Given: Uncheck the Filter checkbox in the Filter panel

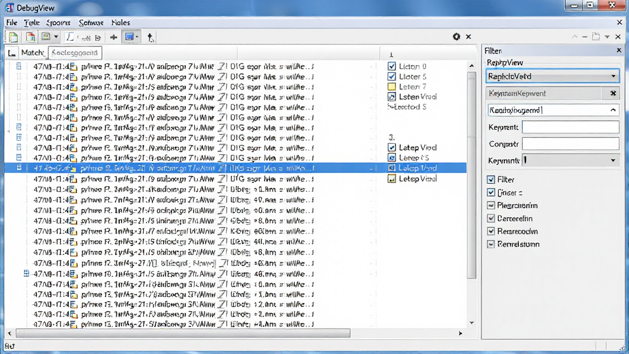Looking at the screenshot, I should 491,179.
